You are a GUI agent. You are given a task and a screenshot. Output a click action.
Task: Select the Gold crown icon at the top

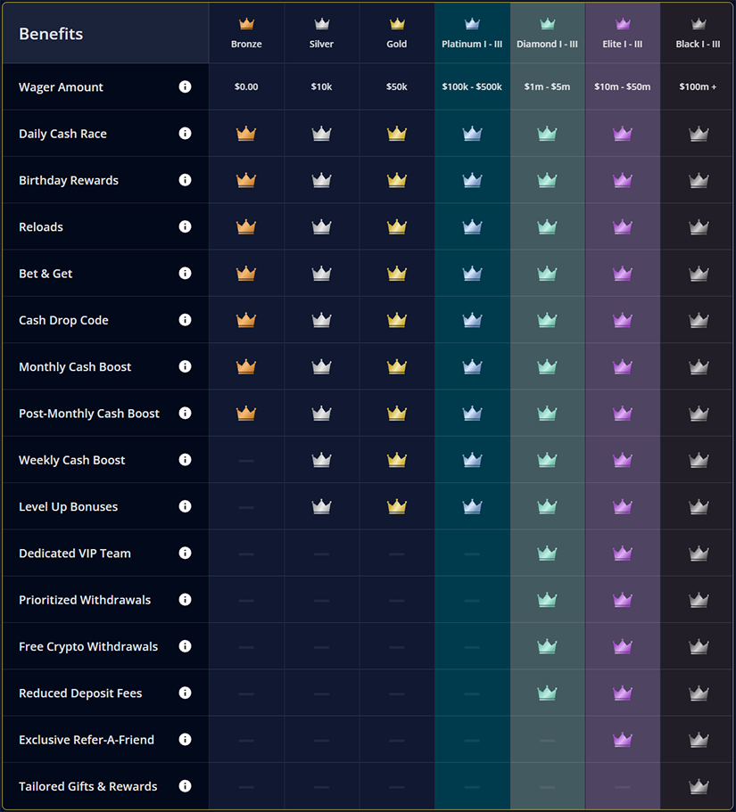tap(396, 24)
